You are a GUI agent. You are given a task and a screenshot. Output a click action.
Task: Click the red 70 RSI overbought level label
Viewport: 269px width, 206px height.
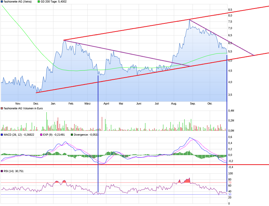click(230, 182)
